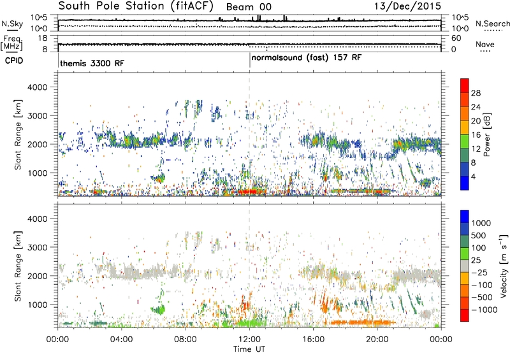Viewport: 510px width, 353px height.
Task: Click the 'themis 3300 RF' annotation
Action: [x=92, y=63]
